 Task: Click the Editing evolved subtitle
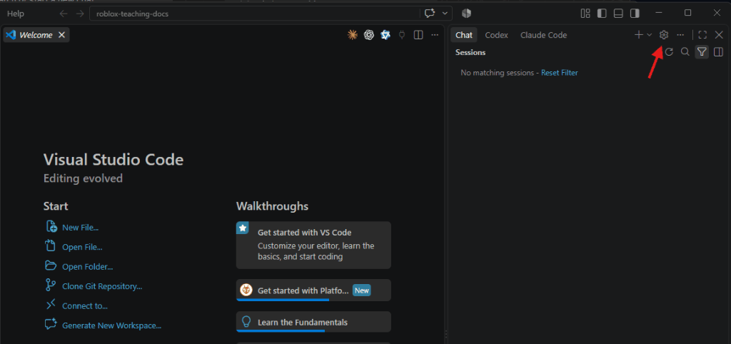(83, 178)
